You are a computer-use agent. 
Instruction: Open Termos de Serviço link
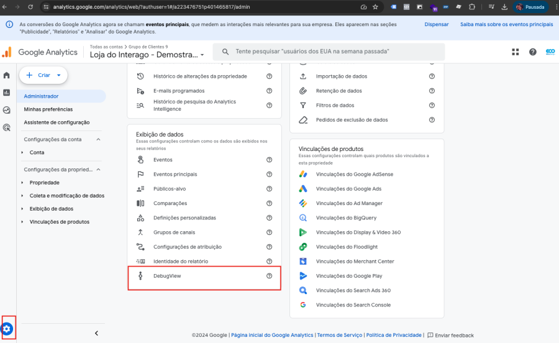[339, 335]
